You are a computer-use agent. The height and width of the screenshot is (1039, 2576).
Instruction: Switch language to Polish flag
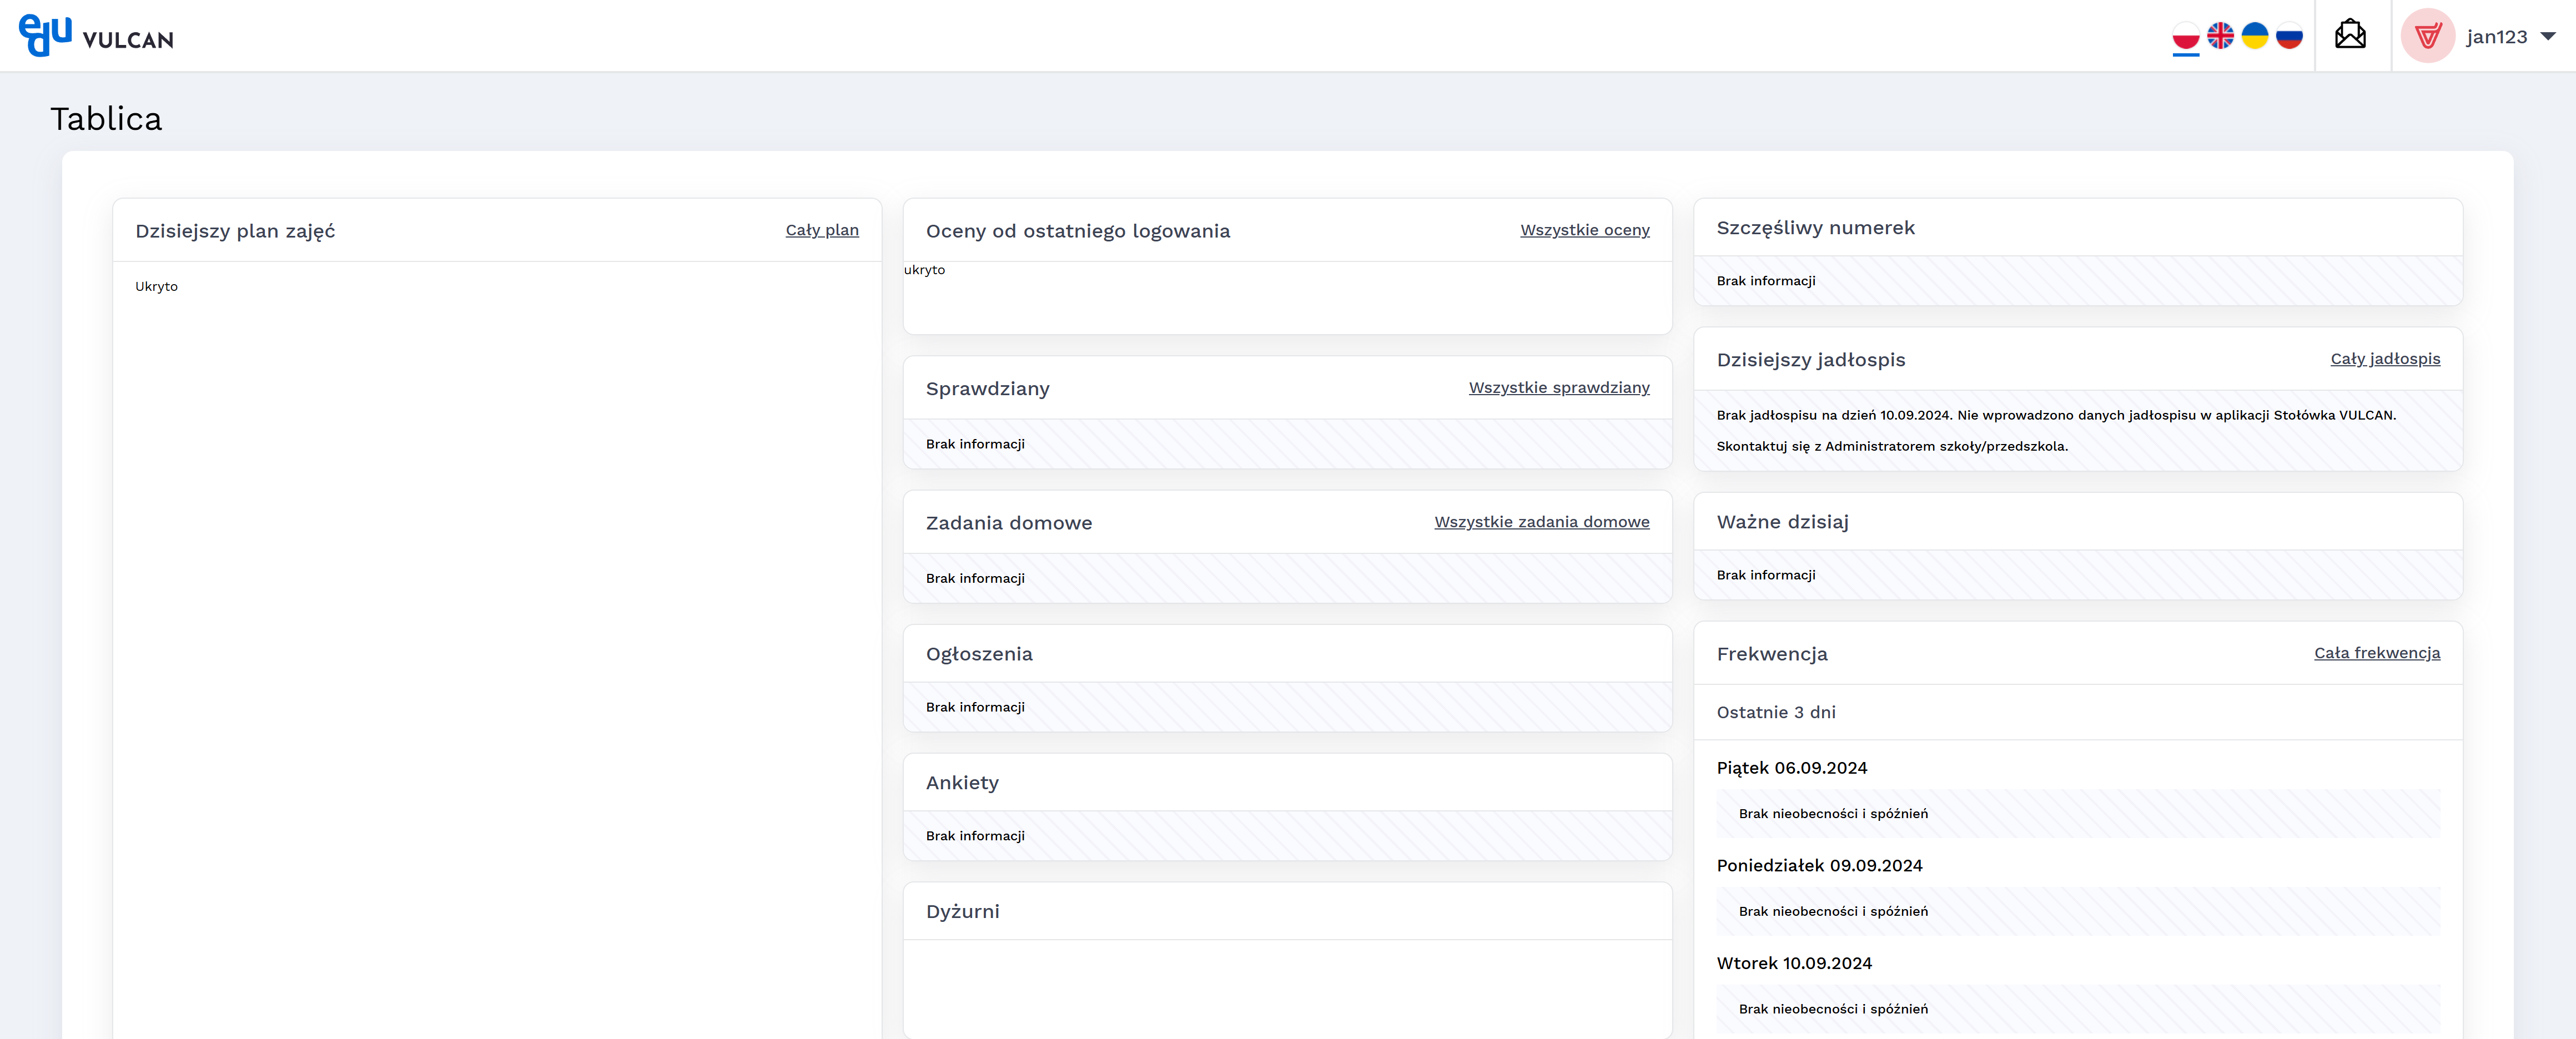[x=2186, y=36]
